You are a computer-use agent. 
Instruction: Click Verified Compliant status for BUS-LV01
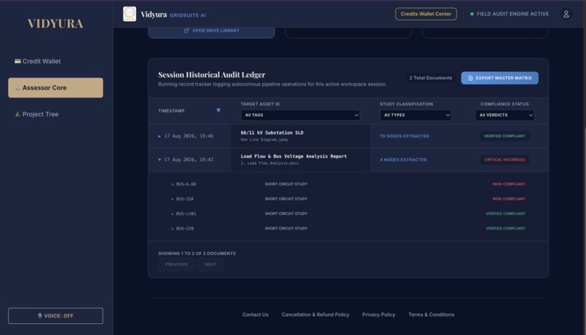(x=505, y=214)
